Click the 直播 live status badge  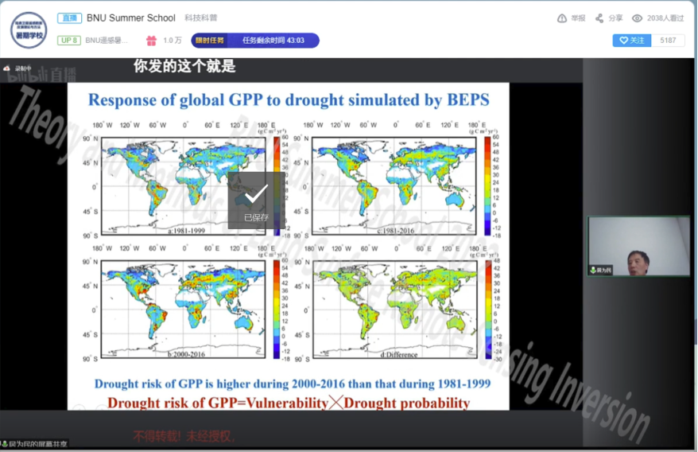coord(69,18)
